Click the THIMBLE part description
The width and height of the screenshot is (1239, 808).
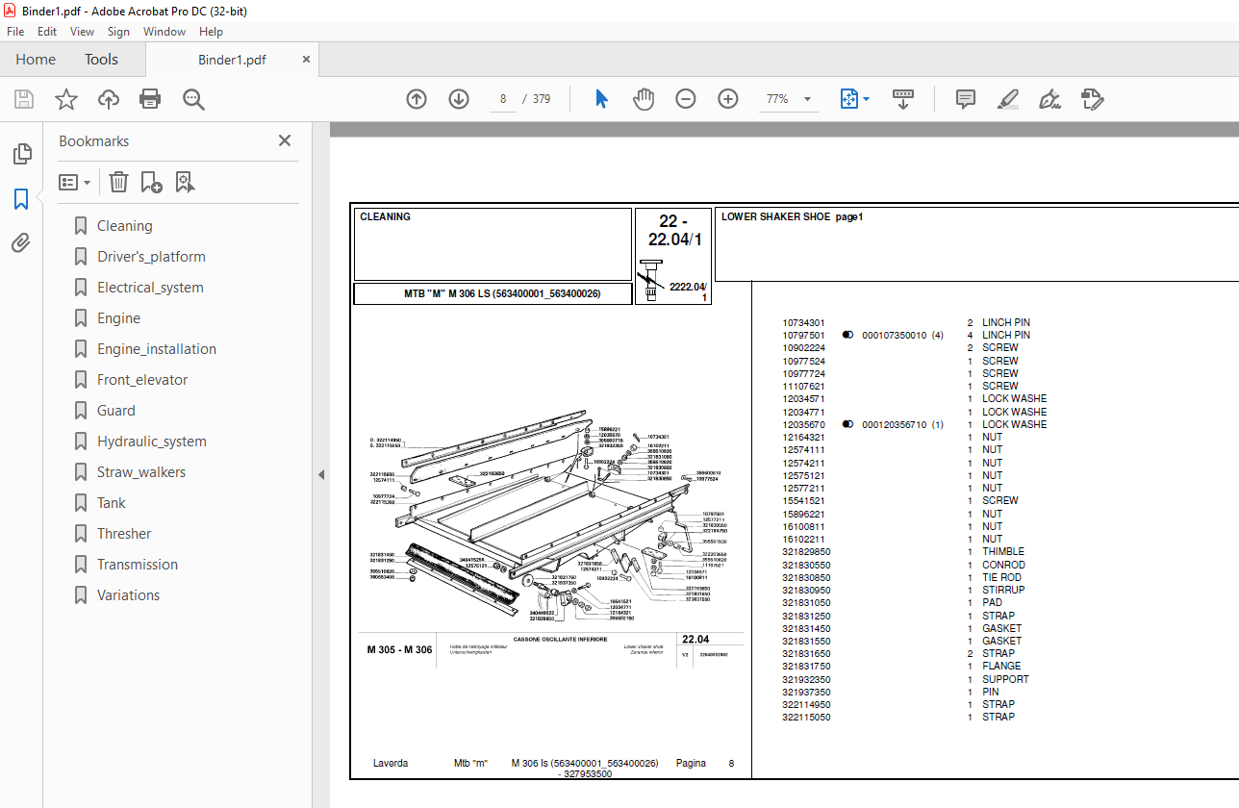tap(1002, 552)
